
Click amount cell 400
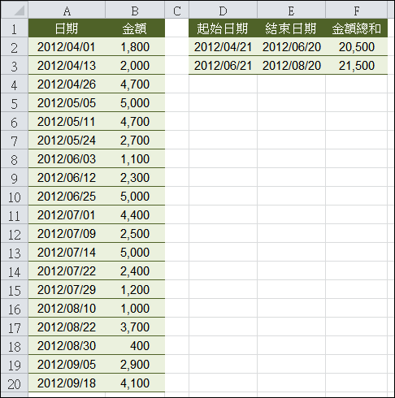coord(135,346)
